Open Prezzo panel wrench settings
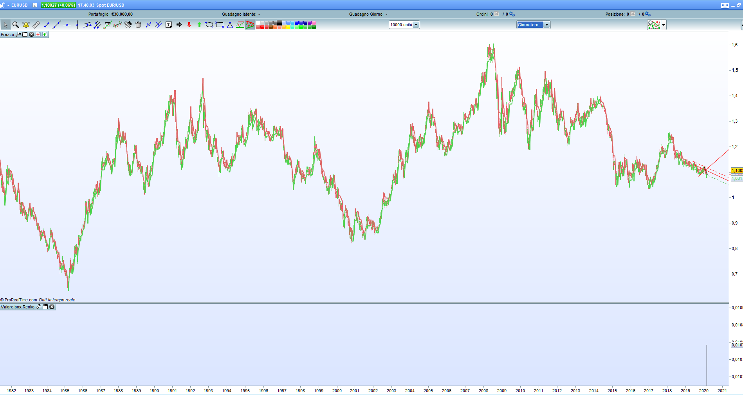The width and height of the screenshot is (743, 395). tap(18, 34)
